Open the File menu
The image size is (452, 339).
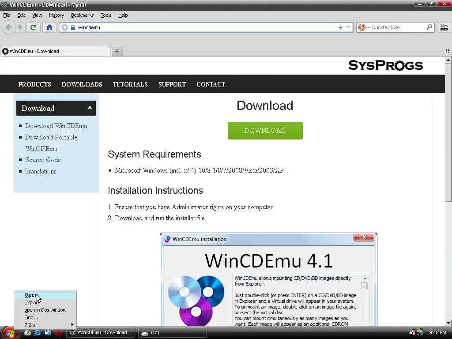(x=7, y=15)
